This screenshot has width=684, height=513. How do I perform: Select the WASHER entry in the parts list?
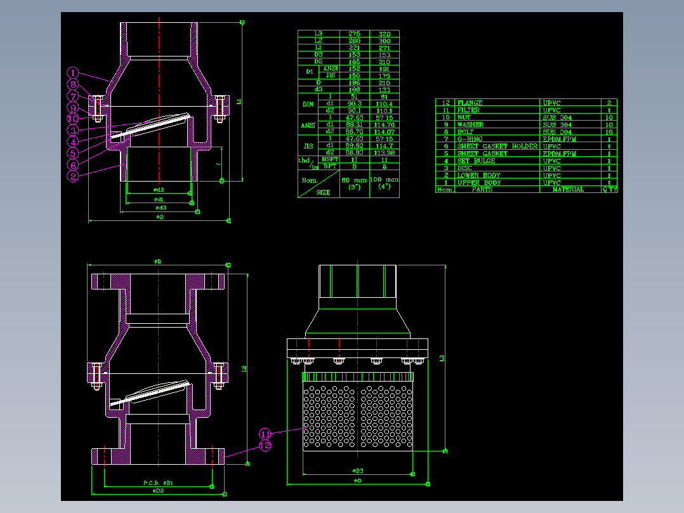tap(470, 124)
